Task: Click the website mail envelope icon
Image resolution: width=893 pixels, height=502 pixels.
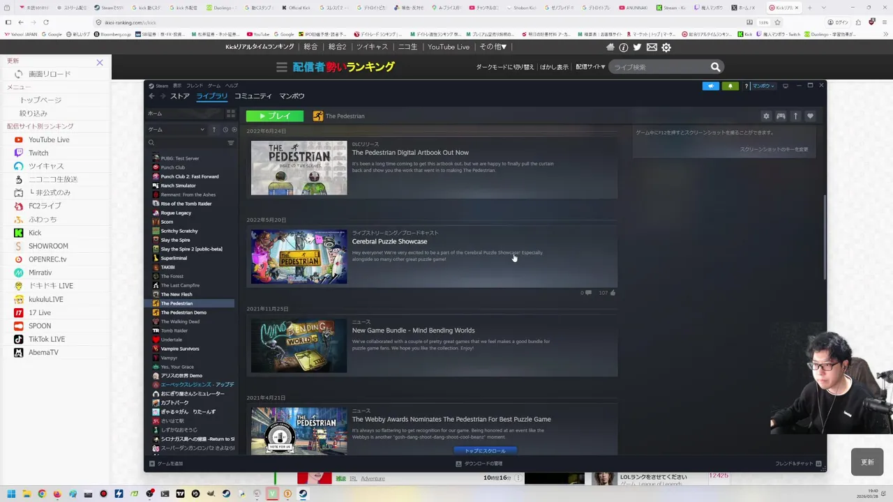Action: [652, 47]
